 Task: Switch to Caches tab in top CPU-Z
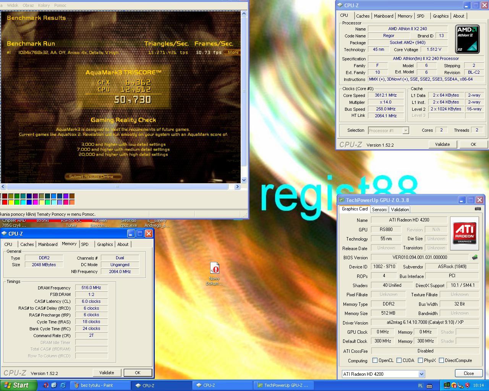pos(363,16)
